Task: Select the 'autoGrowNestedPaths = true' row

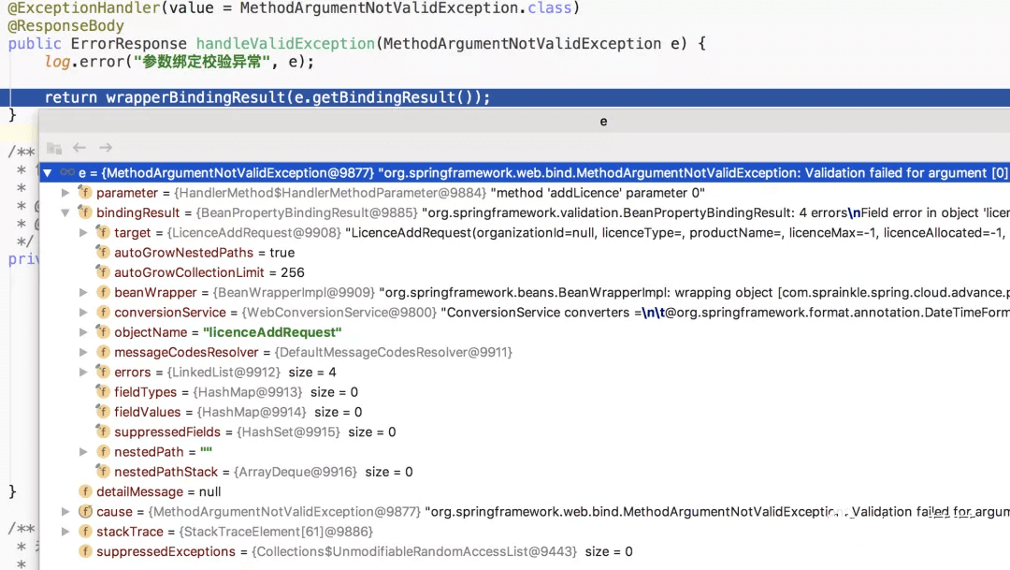Action: tap(525, 253)
